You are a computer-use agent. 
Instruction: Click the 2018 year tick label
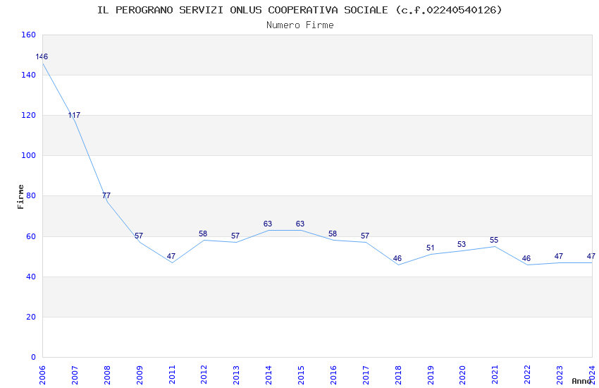[x=397, y=375]
